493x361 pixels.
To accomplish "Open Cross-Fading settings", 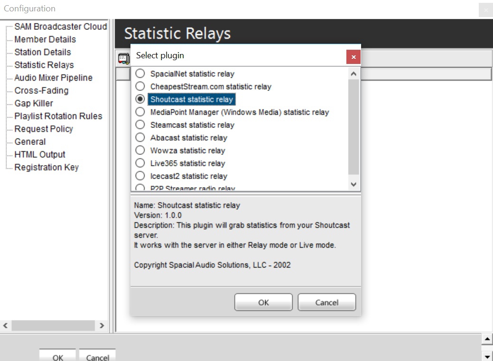I will pyautogui.click(x=41, y=90).
